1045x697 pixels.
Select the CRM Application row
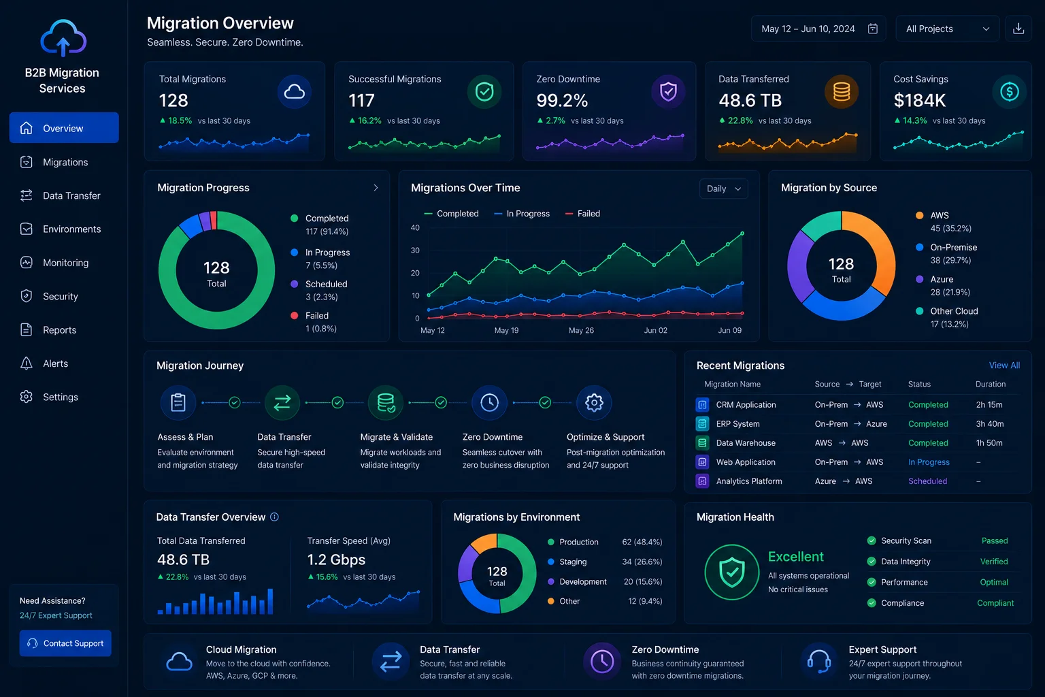point(858,405)
